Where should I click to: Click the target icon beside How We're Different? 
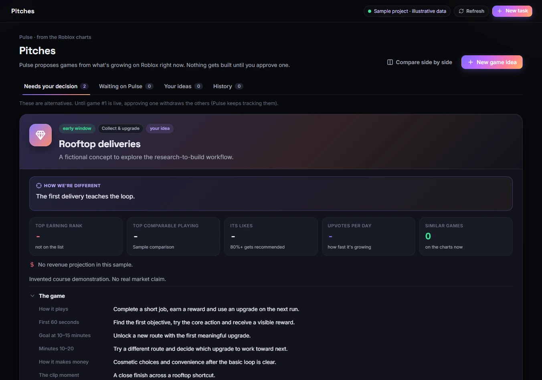point(39,186)
